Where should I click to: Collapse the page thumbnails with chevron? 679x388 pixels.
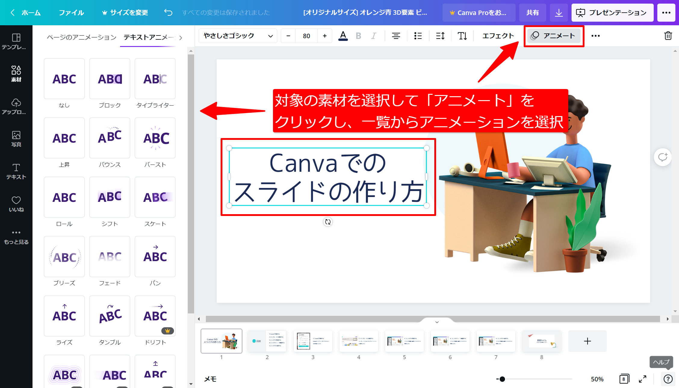tap(437, 322)
